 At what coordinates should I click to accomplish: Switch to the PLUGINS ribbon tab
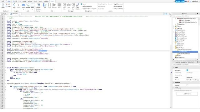46,1
